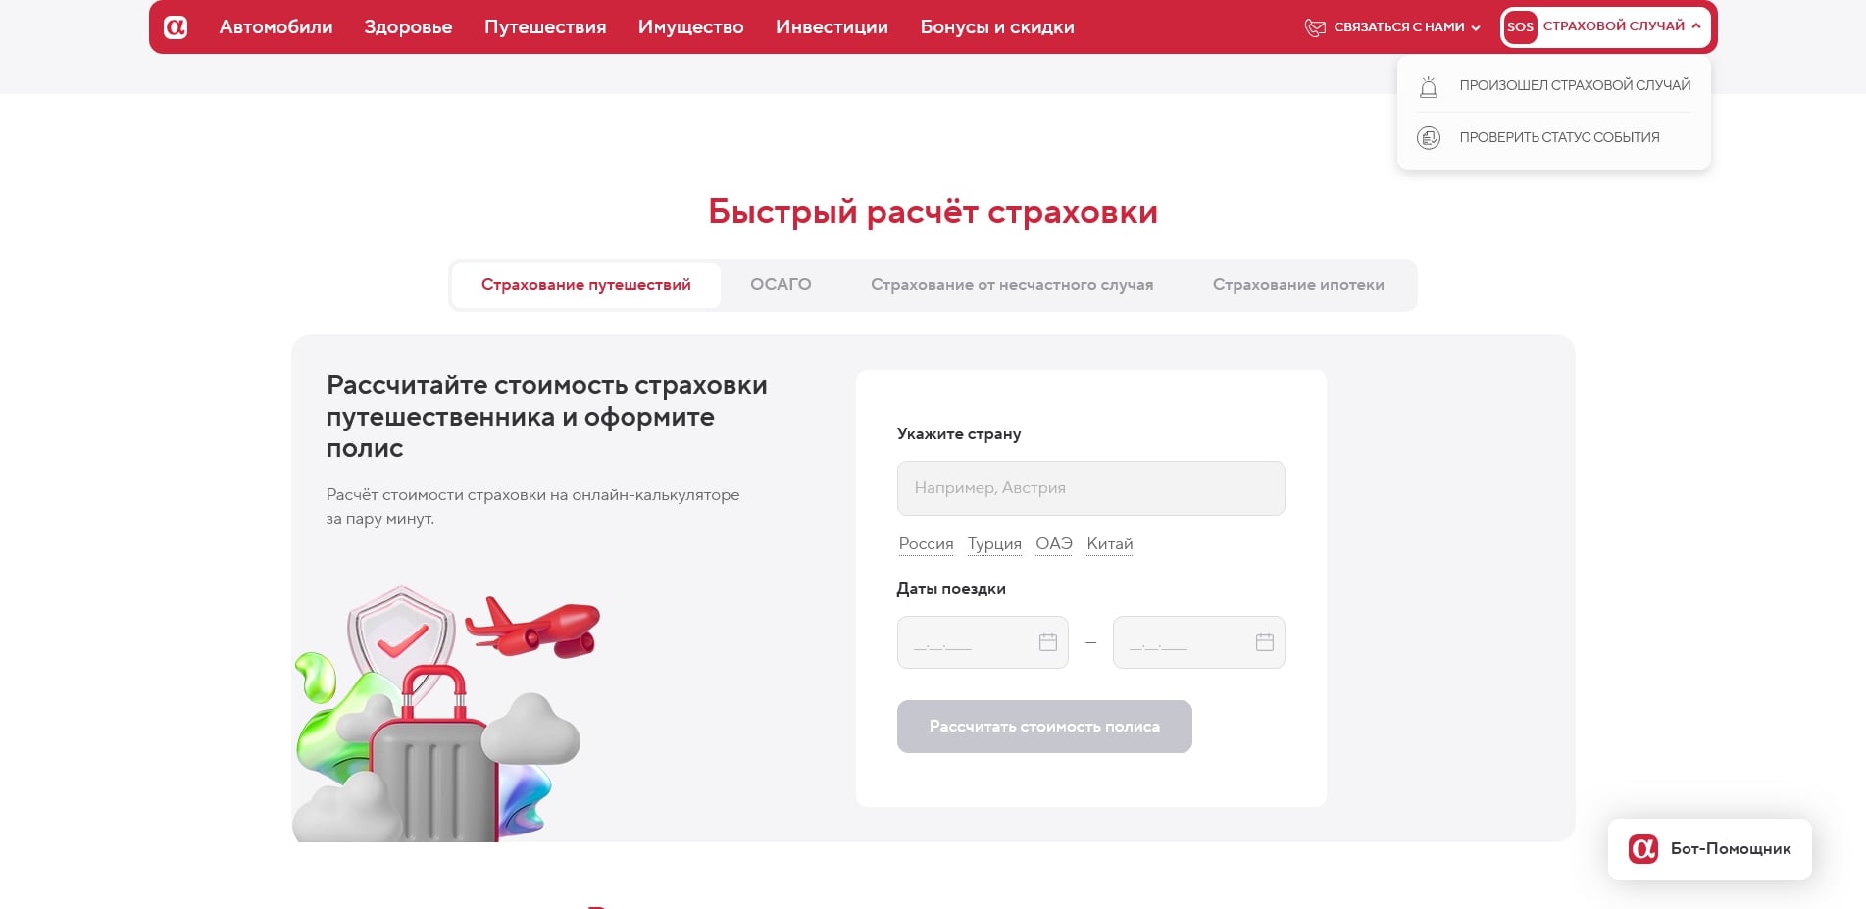The width and height of the screenshot is (1866, 909).
Task: Select the 'ОАЭ' country shortcut link
Action: click(x=1052, y=543)
